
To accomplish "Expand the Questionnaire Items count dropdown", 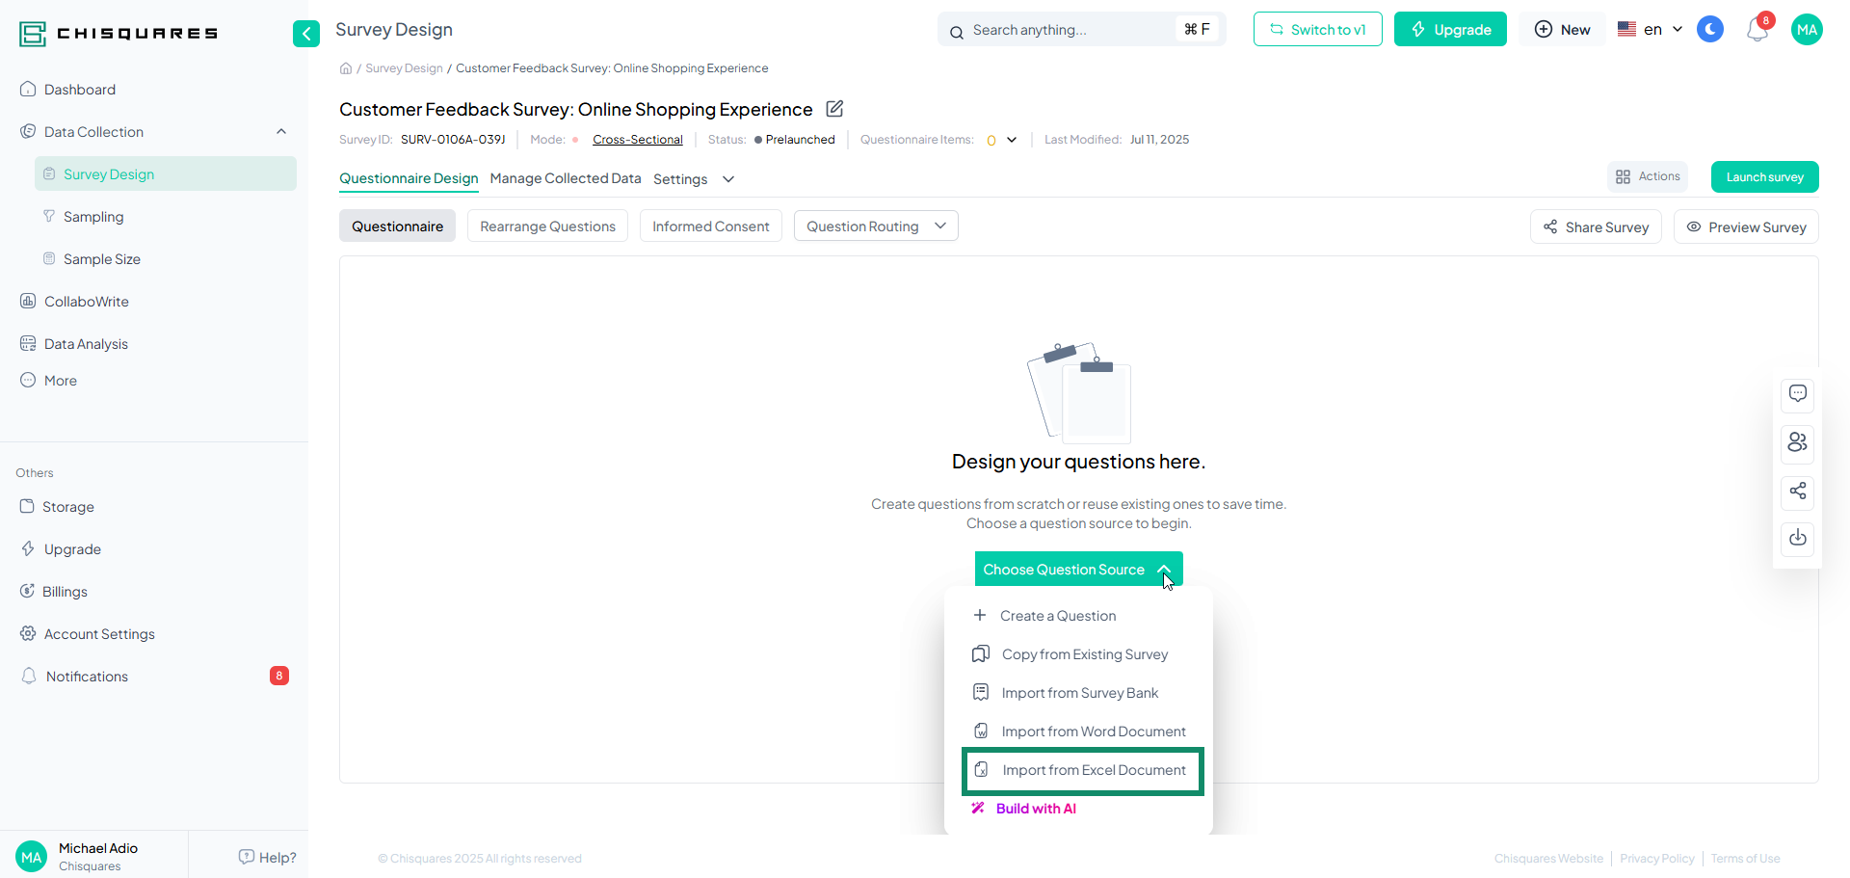I will click(x=1012, y=140).
